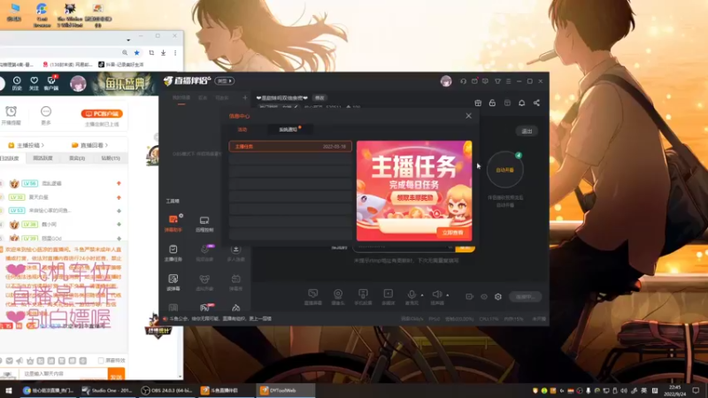Close the 信息中心 dialog
Viewport: 708px width, 398px height.
(469, 116)
